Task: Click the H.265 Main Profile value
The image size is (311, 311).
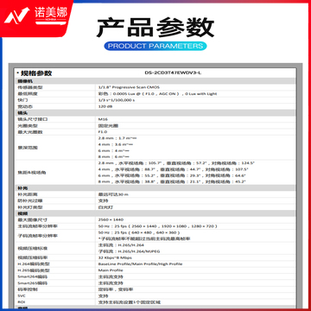Action: (111, 270)
